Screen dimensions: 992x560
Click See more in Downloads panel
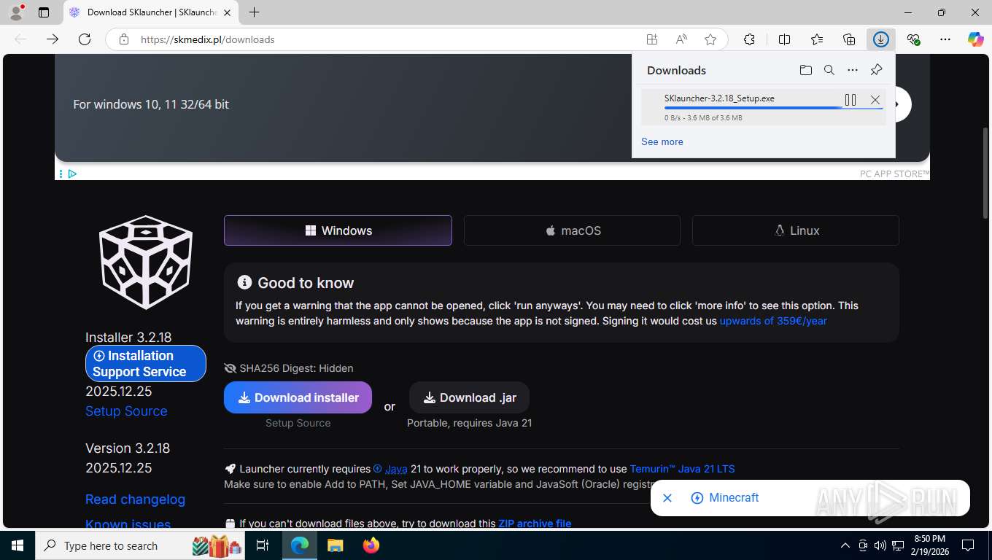[x=662, y=141]
